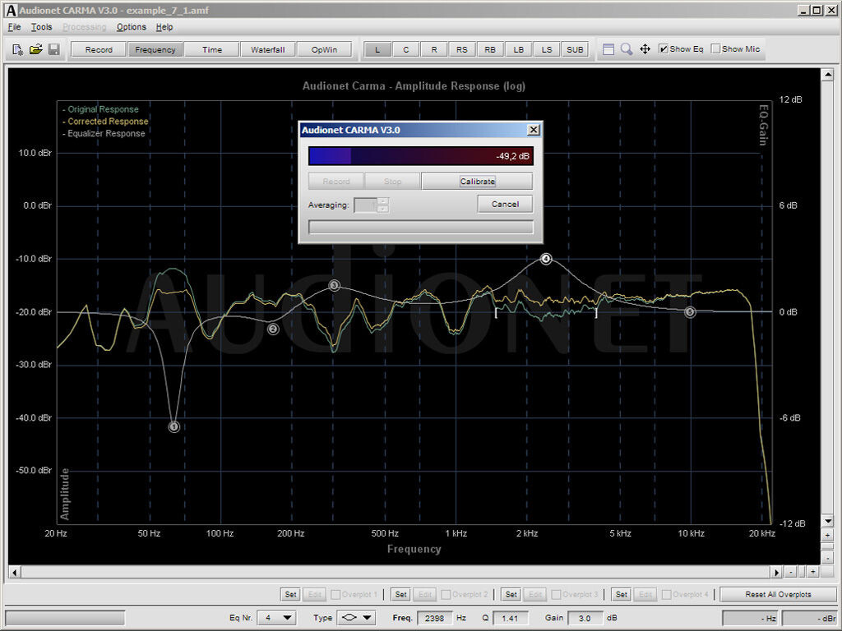Select the move/pan arrows tool
The height and width of the screenshot is (631, 842).
tap(645, 49)
